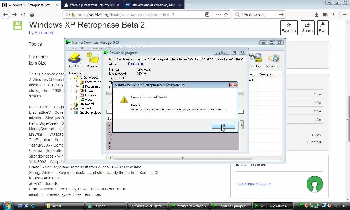Viewport: 350px width, 210px height.
Task: Bookmark this page with the star icon
Action: tap(226, 15)
